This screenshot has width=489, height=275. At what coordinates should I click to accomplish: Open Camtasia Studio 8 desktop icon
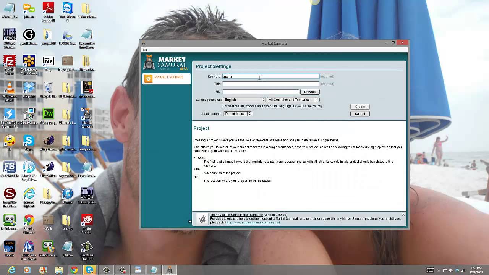(87, 250)
